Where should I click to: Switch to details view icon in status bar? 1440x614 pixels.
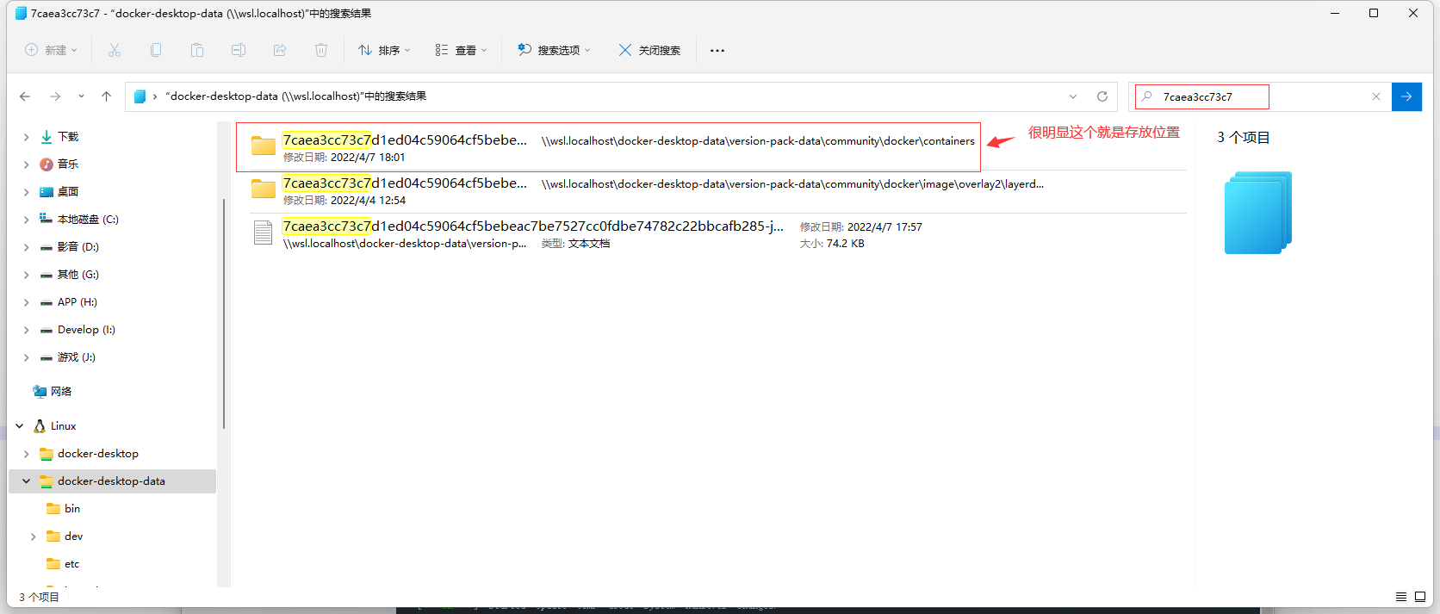1401,597
